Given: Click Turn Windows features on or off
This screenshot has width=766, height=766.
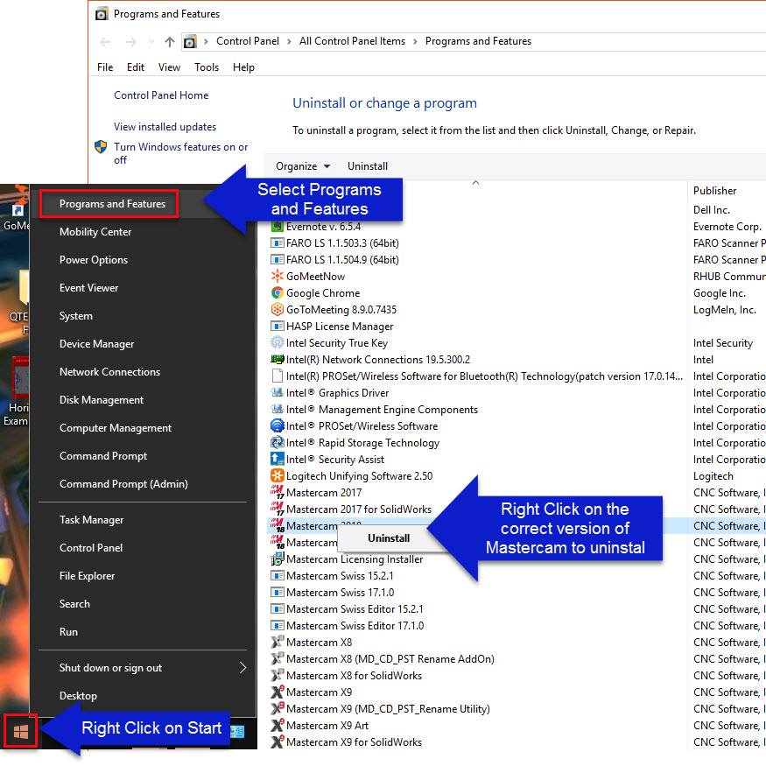Looking at the screenshot, I should pyautogui.click(x=180, y=153).
